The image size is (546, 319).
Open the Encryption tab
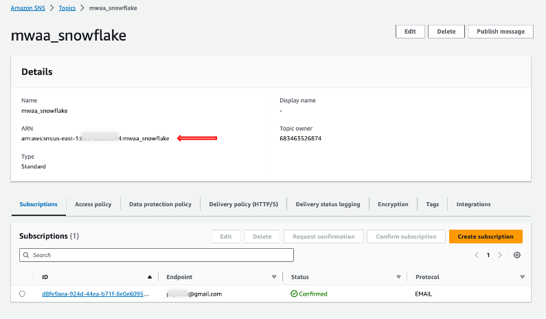coord(393,204)
